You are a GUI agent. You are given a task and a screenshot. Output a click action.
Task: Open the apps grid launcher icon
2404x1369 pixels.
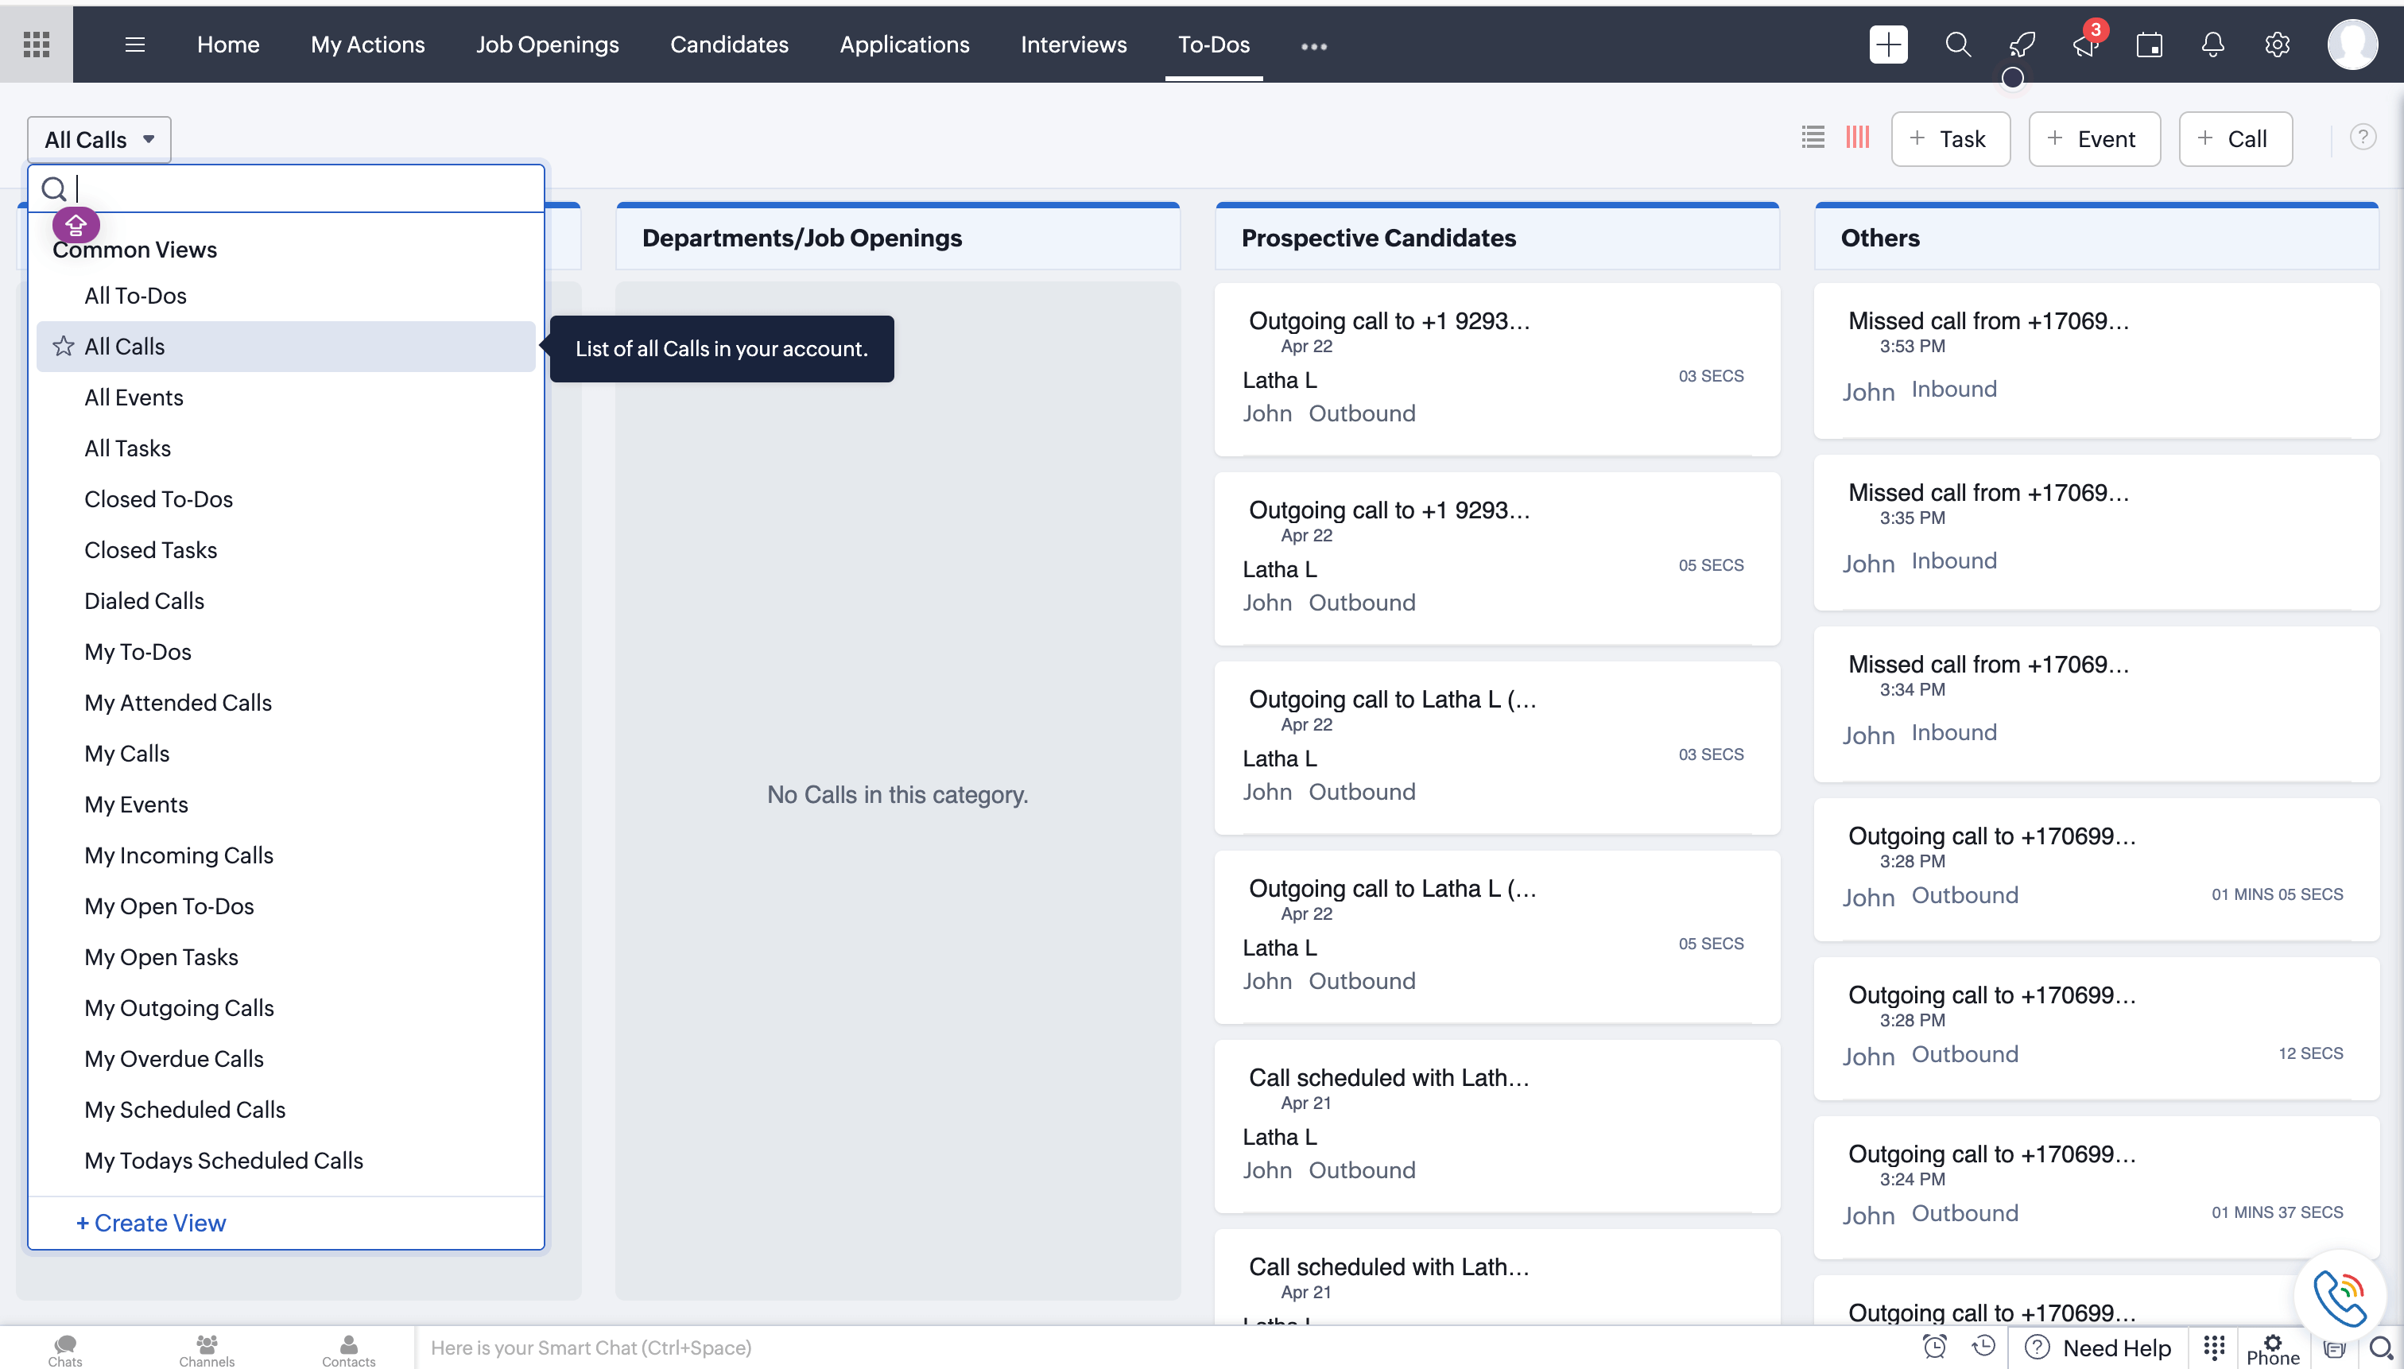pyautogui.click(x=36, y=45)
